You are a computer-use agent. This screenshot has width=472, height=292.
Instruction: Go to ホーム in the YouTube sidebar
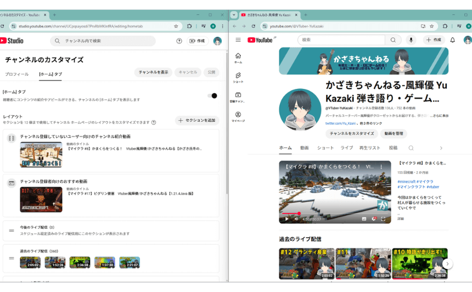coord(238,58)
